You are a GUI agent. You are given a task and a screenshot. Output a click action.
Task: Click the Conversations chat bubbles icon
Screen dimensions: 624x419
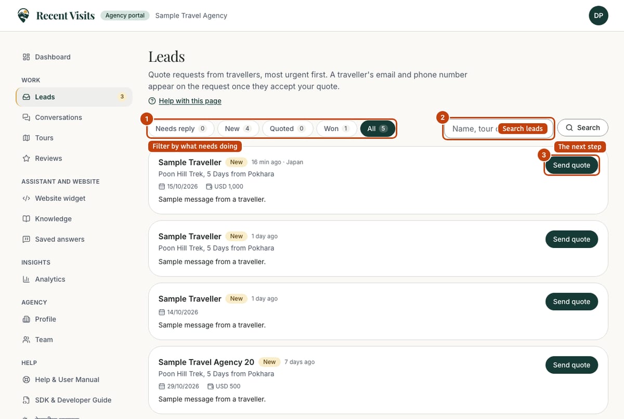tap(26, 117)
